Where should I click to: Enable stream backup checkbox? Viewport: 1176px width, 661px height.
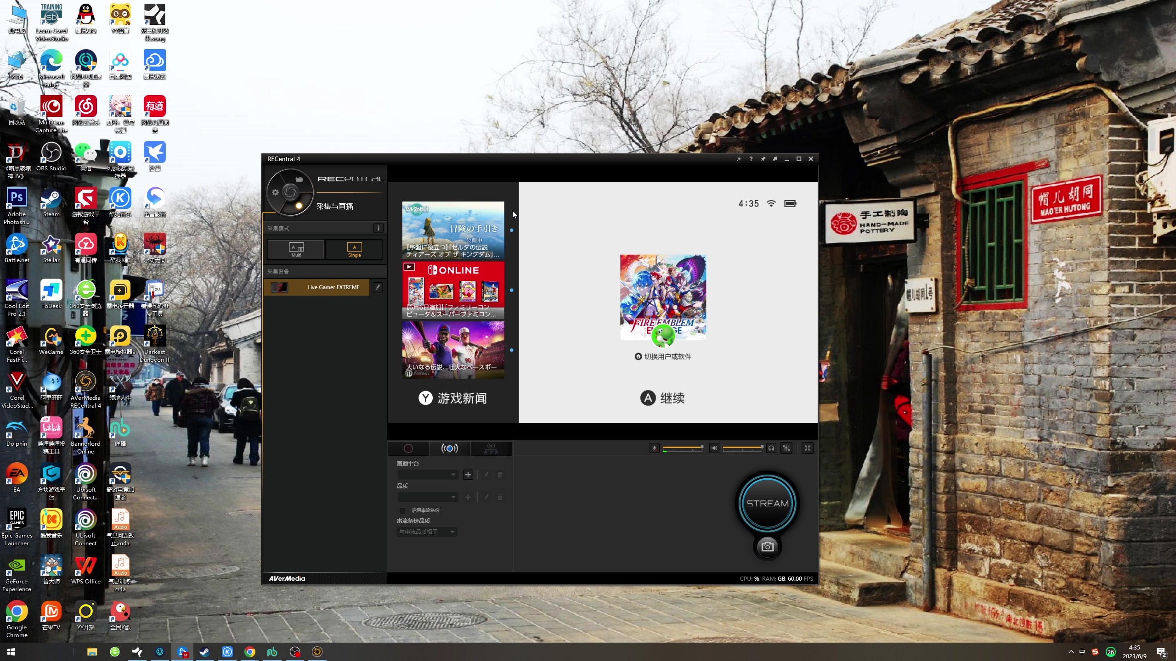point(402,510)
